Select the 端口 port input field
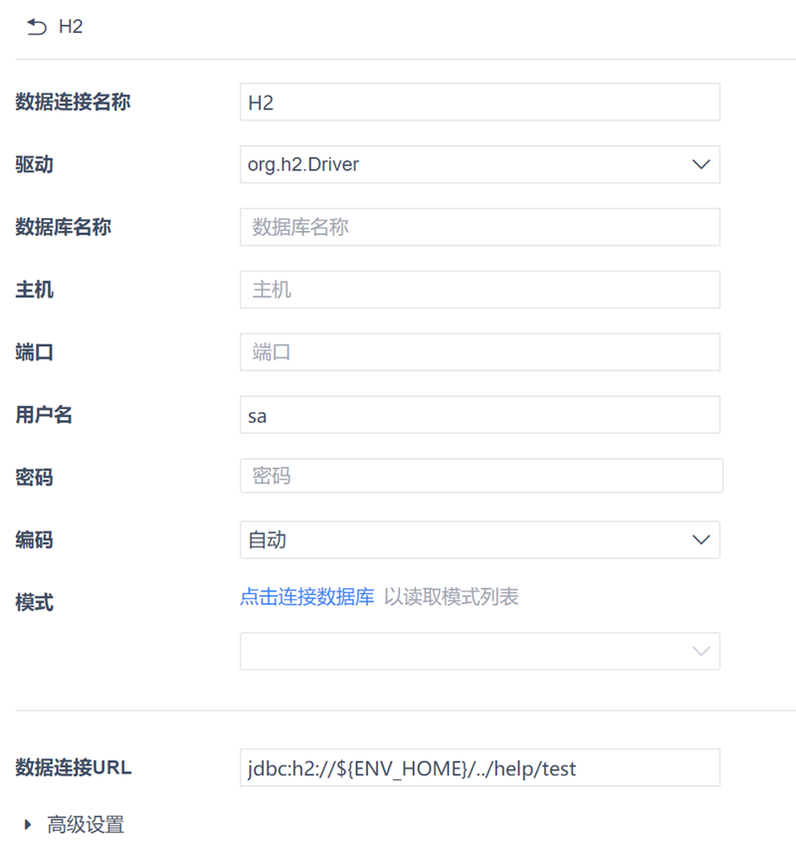 point(480,352)
